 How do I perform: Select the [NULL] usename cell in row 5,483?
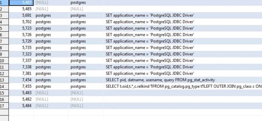86,93
